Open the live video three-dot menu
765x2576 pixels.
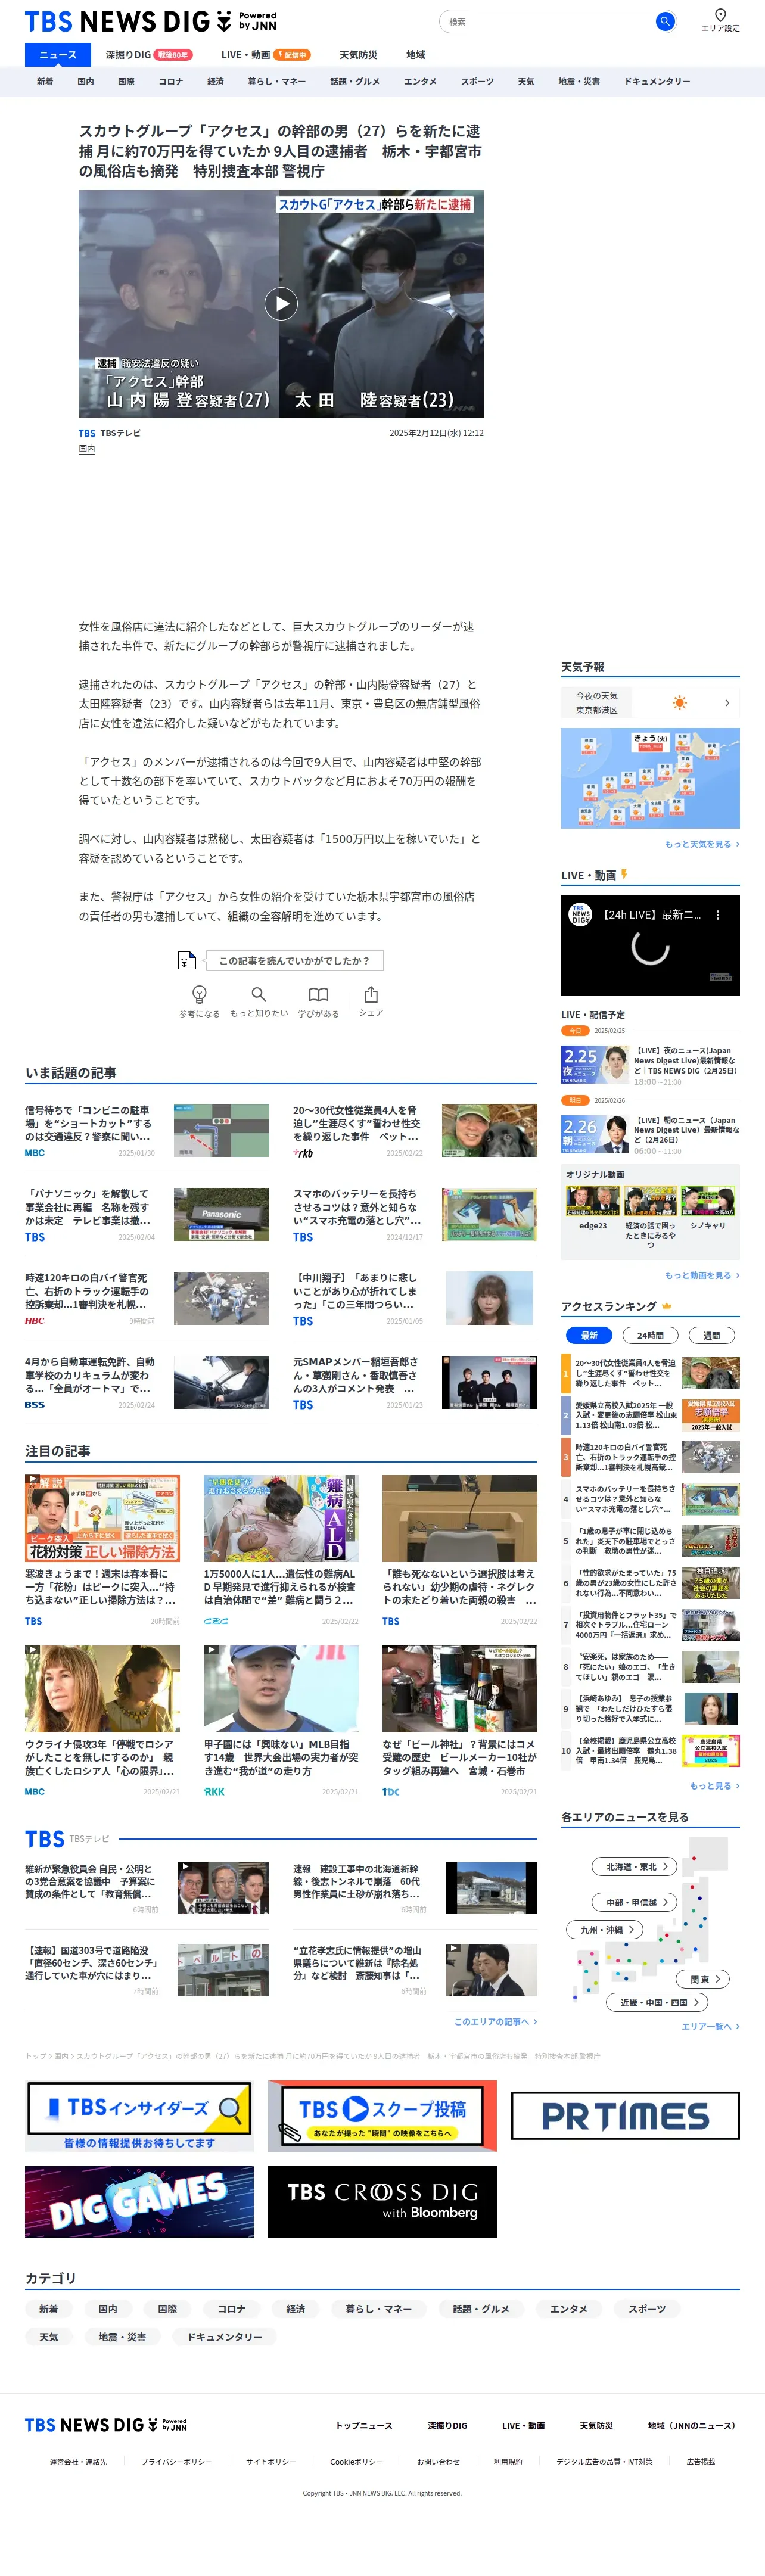pos(717,914)
